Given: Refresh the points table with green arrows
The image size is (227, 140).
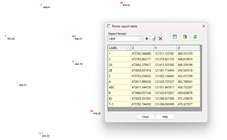Looking at the screenshot, I should pyautogui.click(x=195, y=37).
